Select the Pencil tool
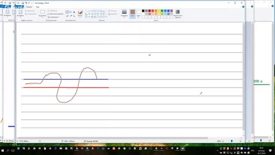The width and height of the screenshot is (275, 155). 67,12
